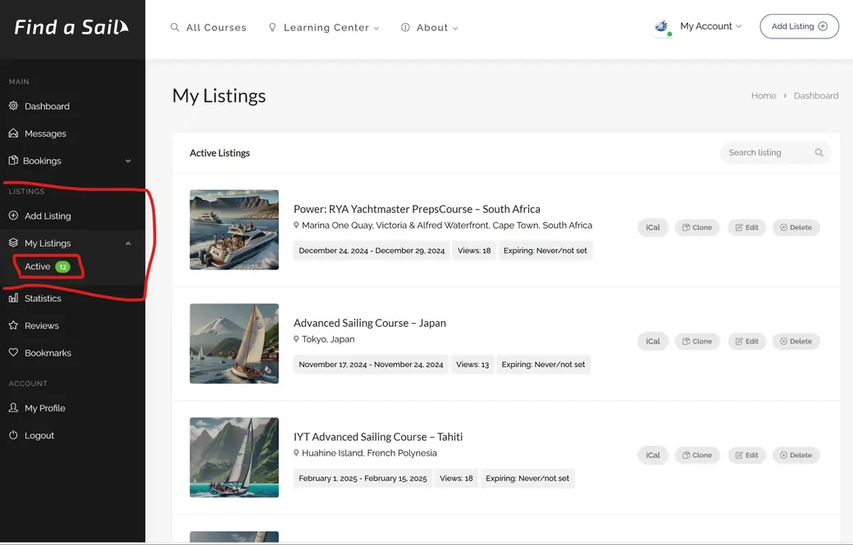Click the My Account avatar image
The height and width of the screenshot is (545, 853).
tap(662, 27)
